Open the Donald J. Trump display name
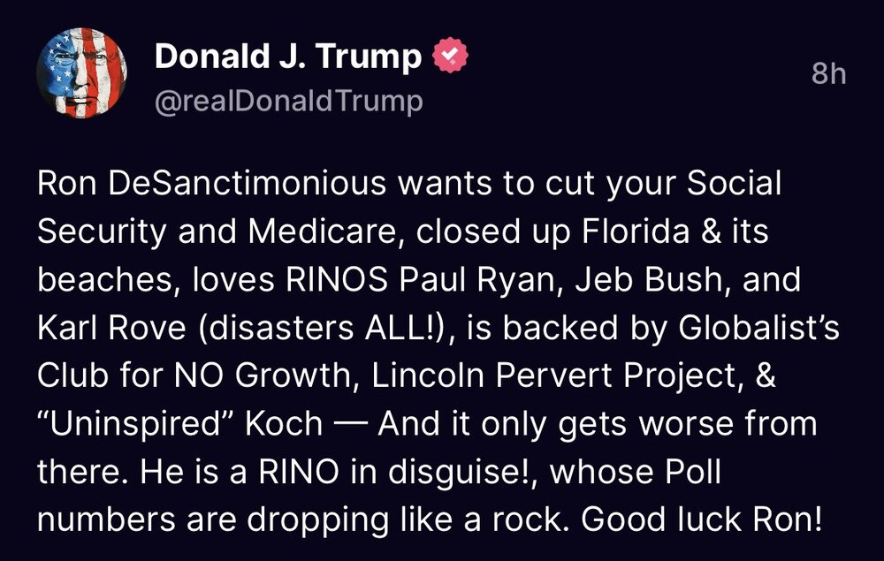 click(288, 57)
